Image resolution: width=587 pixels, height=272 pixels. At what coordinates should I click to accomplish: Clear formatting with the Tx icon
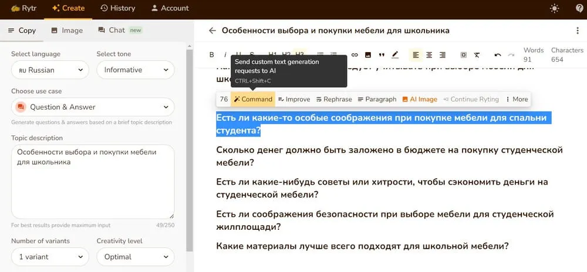[x=477, y=55]
